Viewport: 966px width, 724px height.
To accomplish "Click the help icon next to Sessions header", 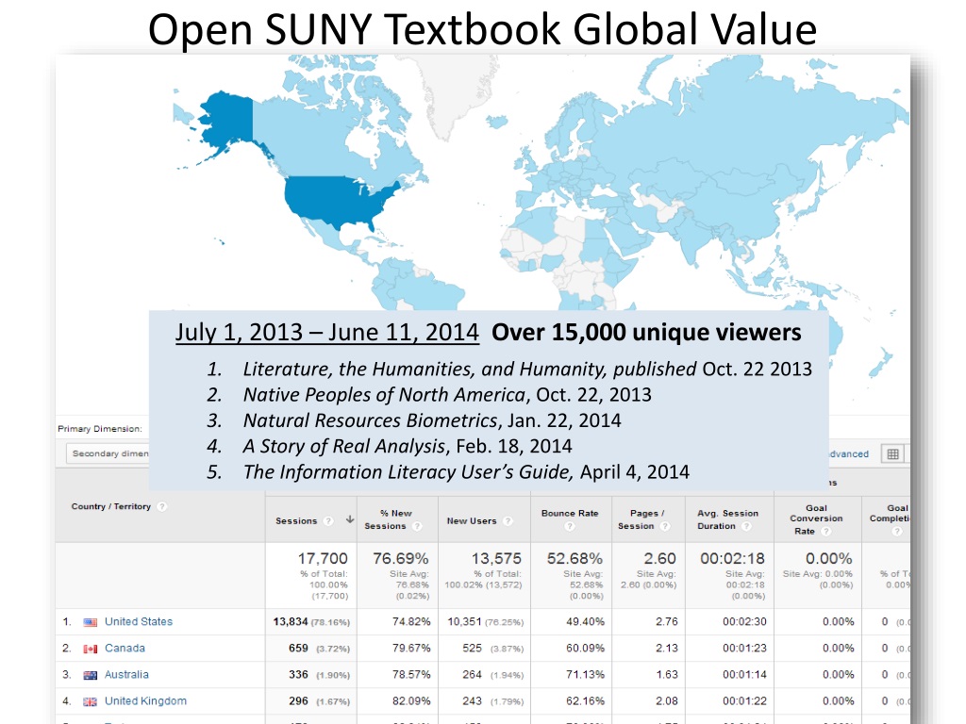I will [329, 520].
